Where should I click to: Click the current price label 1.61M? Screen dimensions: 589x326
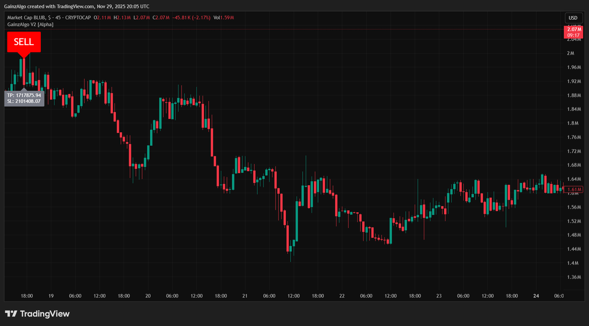point(573,189)
